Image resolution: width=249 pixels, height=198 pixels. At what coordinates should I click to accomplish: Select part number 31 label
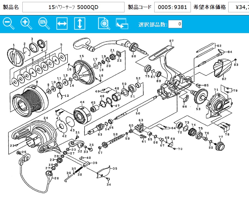78,132
